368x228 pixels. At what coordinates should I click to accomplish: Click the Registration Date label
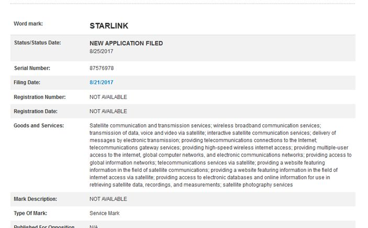pyautogui.click(x=36, y=112)
